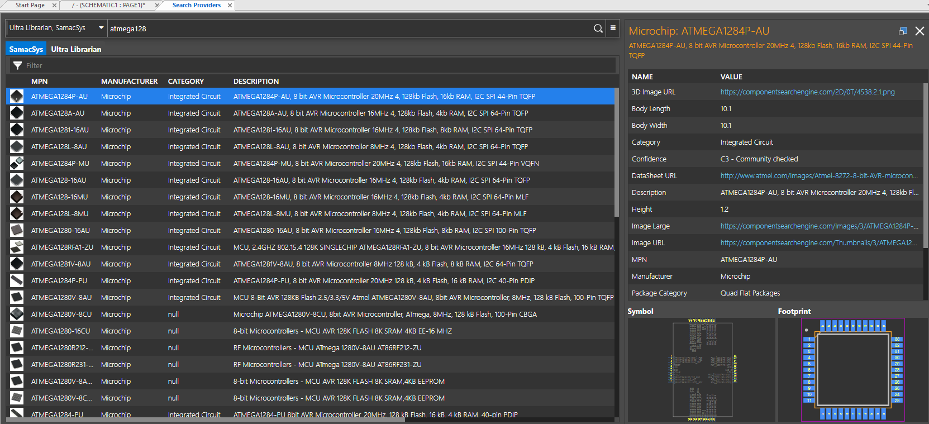Click the atmega128 search input field
The width and height of the screenshot is (929, 424).
(349, 28)
